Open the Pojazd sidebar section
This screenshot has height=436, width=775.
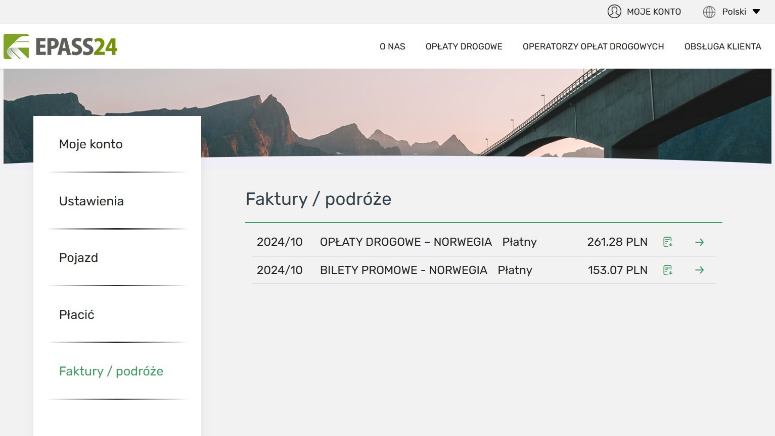click(x=78, y=258)
